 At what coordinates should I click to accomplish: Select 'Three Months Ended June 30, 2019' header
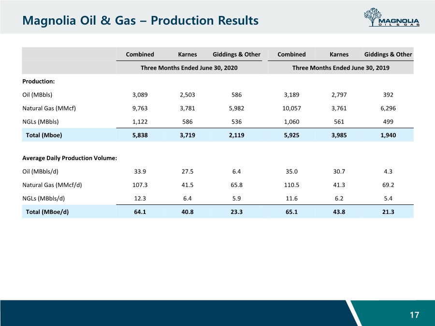pyautogui.click(x=341, y=68)
